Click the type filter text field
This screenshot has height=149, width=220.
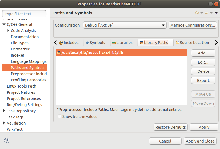point(24,14)
